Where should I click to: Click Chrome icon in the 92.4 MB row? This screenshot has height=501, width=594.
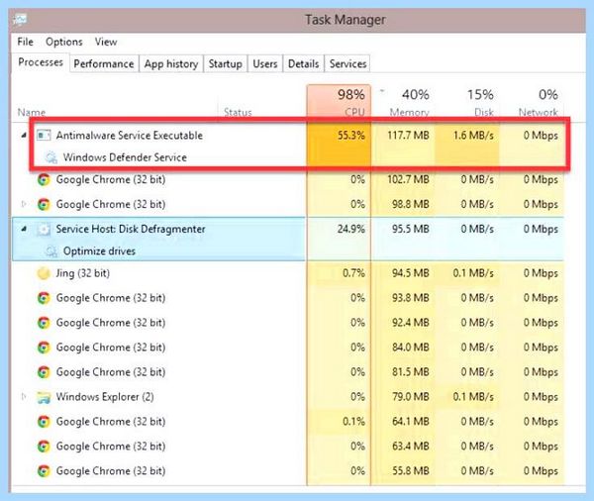[x=44, y=323]
